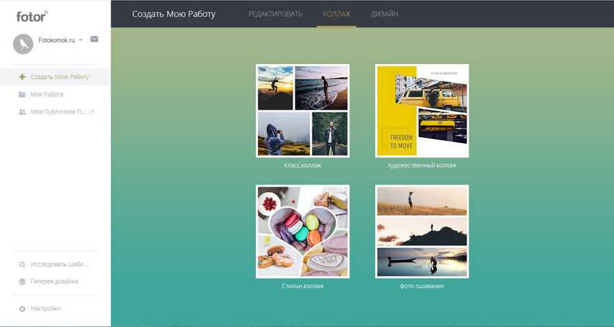Pick the Стильн.коллаж heart macarons thumbnail

click(x=302, y=231)
